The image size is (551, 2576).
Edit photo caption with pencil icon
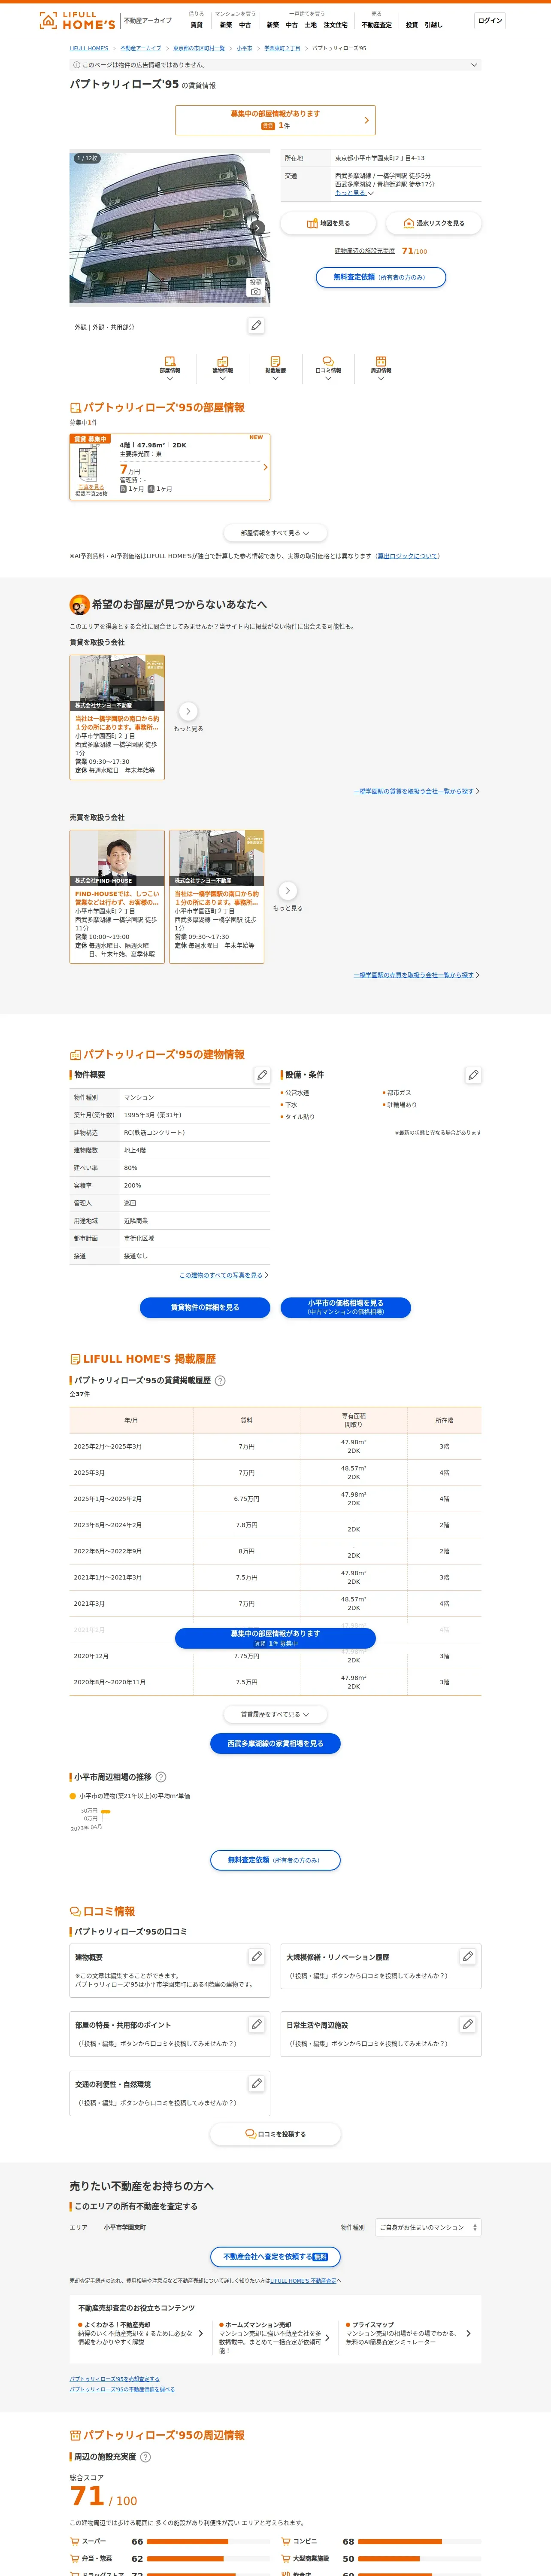256,326
